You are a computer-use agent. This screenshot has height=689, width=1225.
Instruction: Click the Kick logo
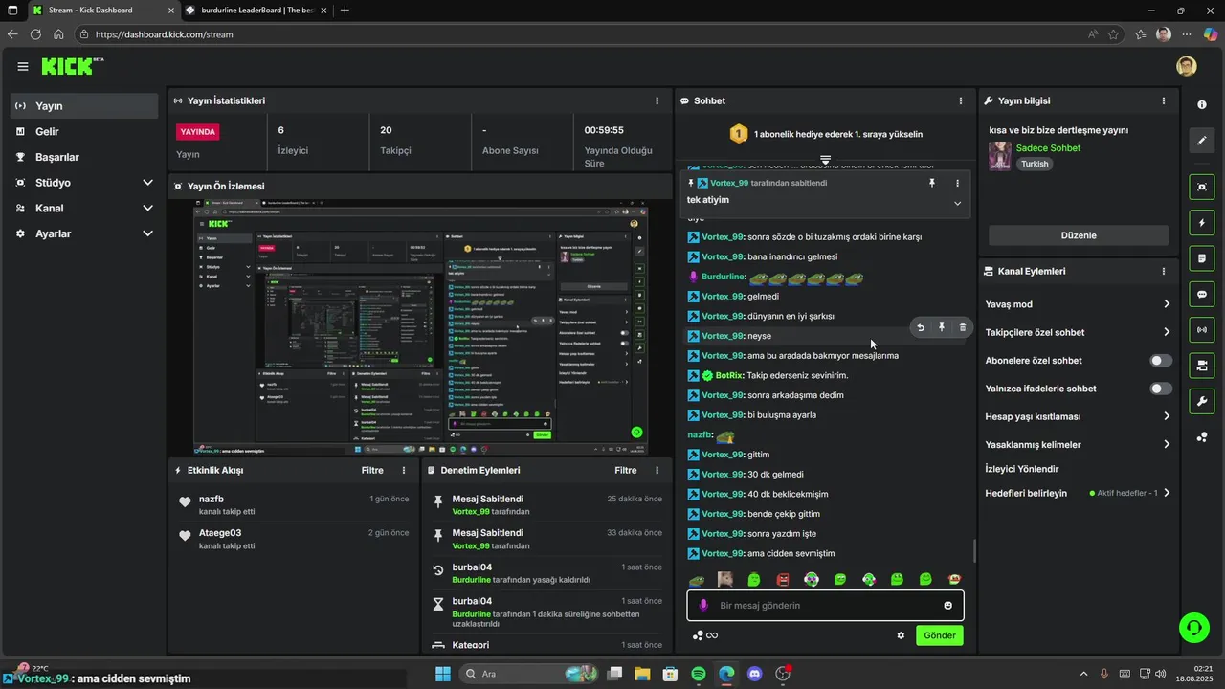tap(72, 66)
